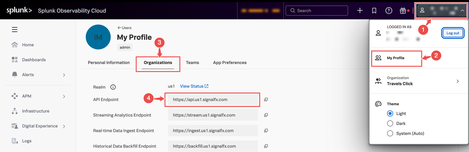Image resolution: width=469 pixels, height=152 pixels.
Task: Click the Realm info icon
Action: (113, 87)
